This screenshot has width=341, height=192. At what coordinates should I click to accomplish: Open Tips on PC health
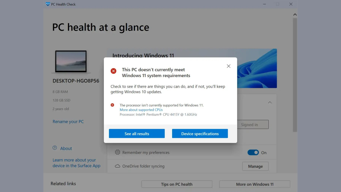(x=177, y=184)
